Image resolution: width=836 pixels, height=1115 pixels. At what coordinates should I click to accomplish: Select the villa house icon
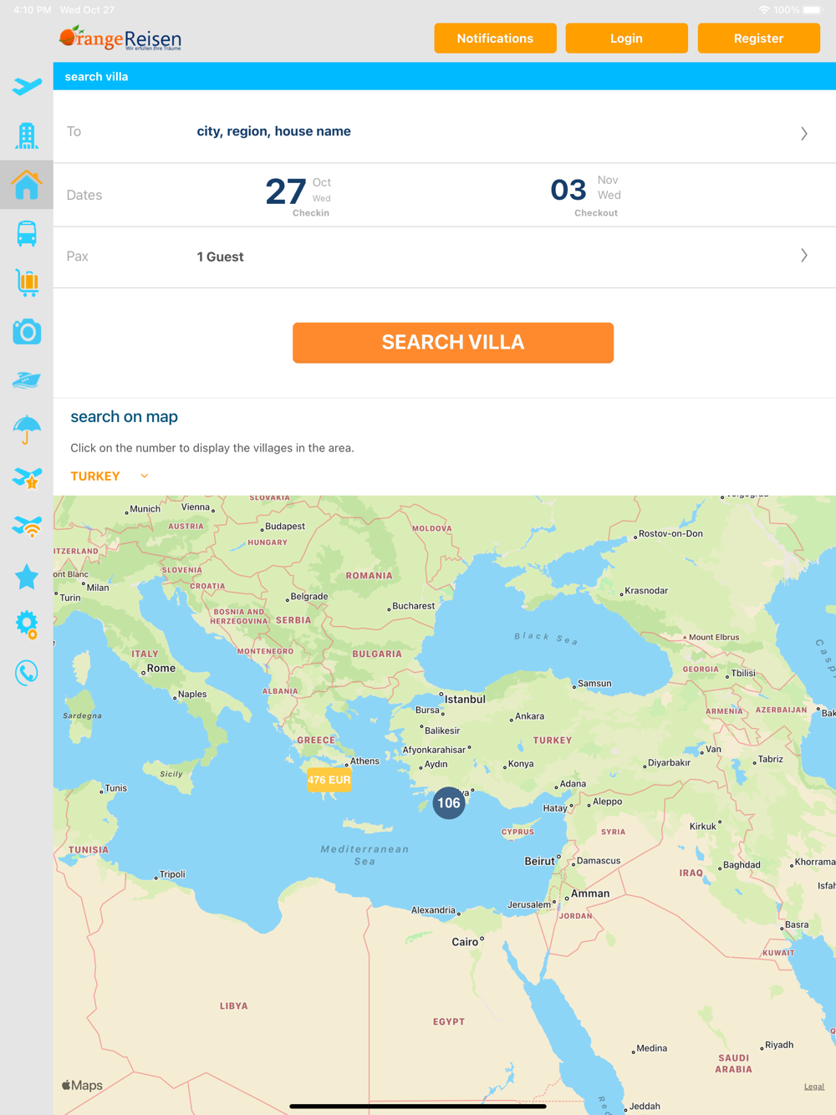pos(27,185)
